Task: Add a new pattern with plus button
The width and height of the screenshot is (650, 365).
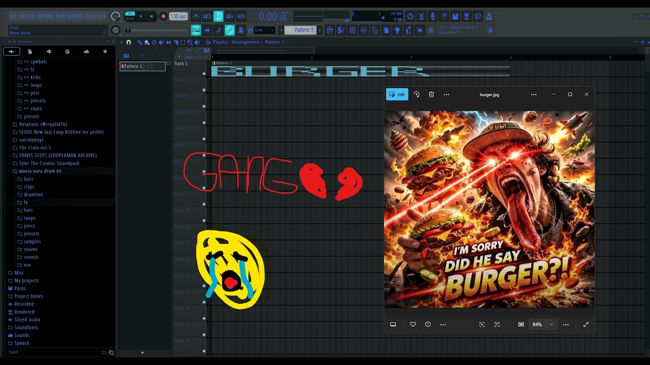Action: click(x=319, y=30)
